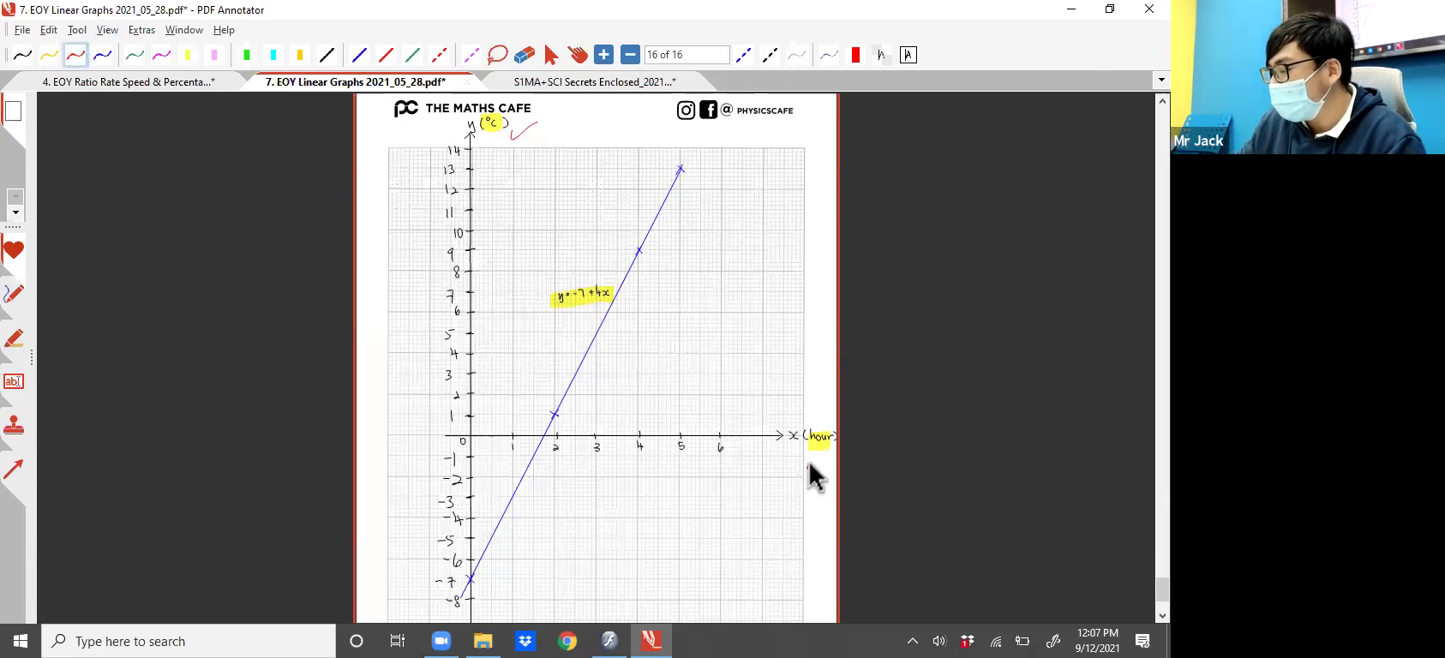Select the green straight line tool

pyautogui.click(x=412, y=55)
